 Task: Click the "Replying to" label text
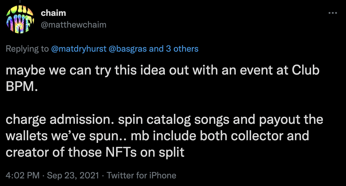27,49
